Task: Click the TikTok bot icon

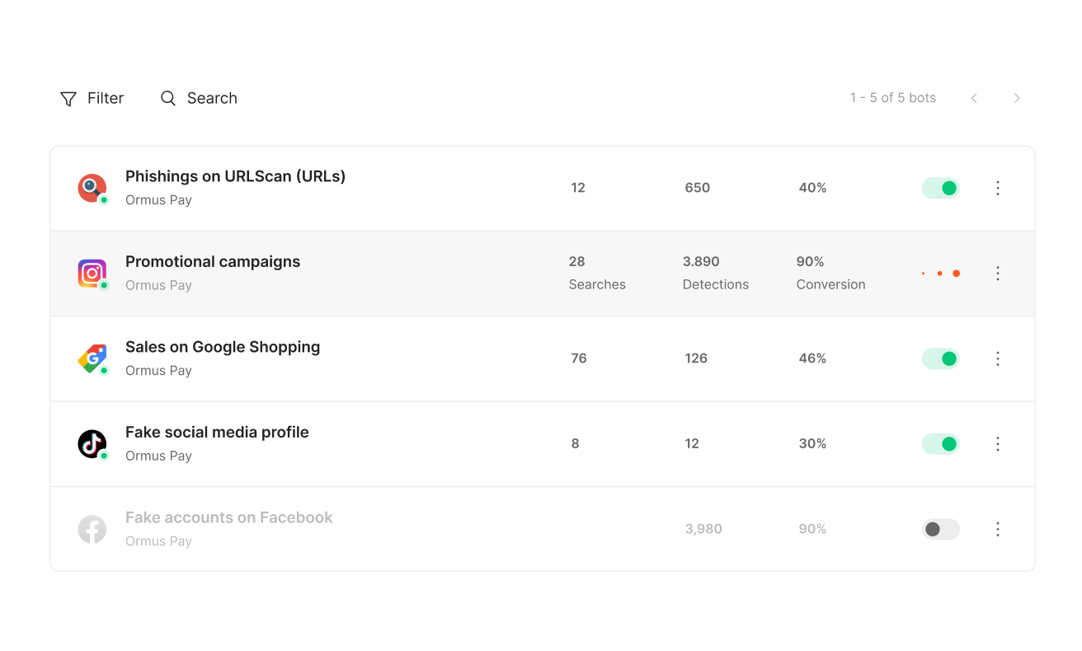Action: point(92,443)
